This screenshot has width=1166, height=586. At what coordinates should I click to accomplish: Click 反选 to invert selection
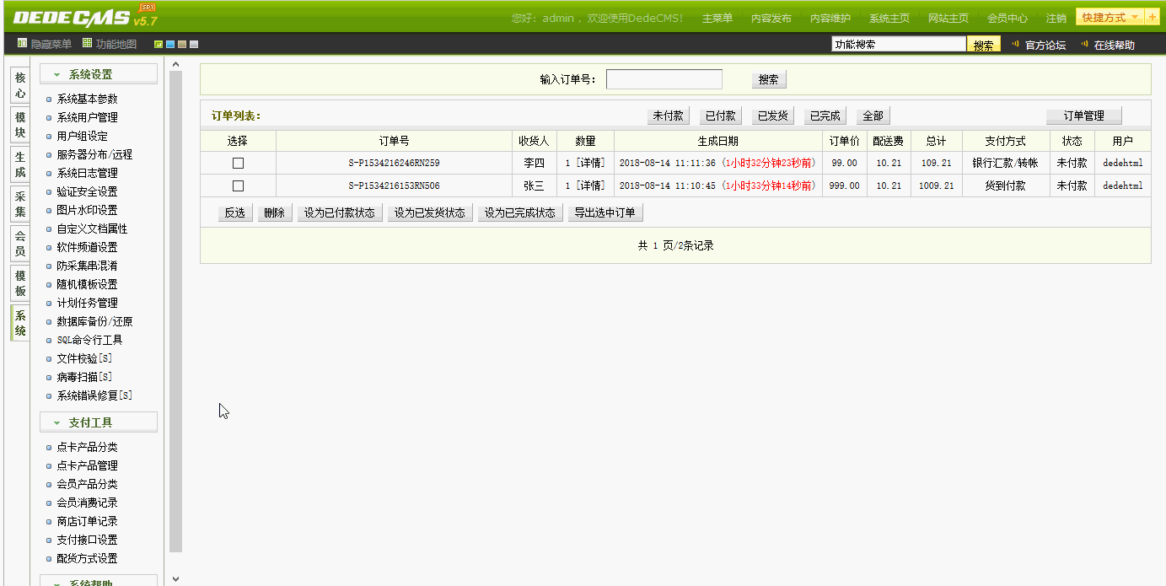click(234, 212)
